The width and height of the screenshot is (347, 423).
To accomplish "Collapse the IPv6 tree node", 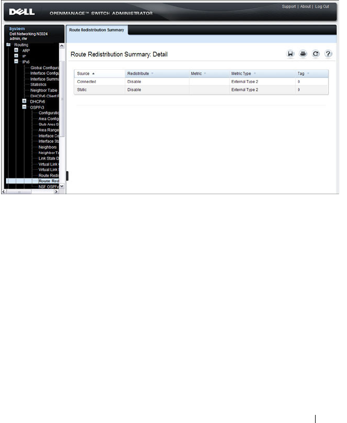I will pos(16,62).
